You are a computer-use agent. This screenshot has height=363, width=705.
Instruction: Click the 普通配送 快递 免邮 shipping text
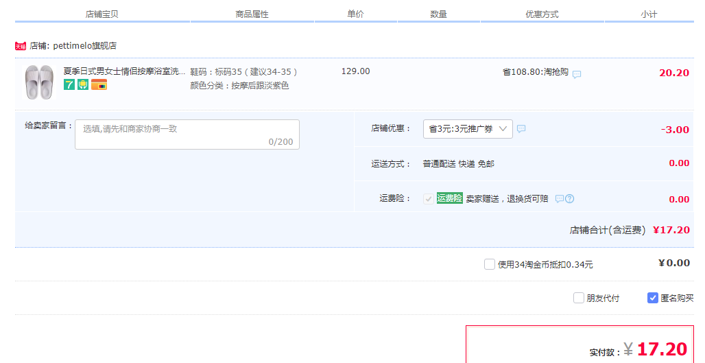459,164
